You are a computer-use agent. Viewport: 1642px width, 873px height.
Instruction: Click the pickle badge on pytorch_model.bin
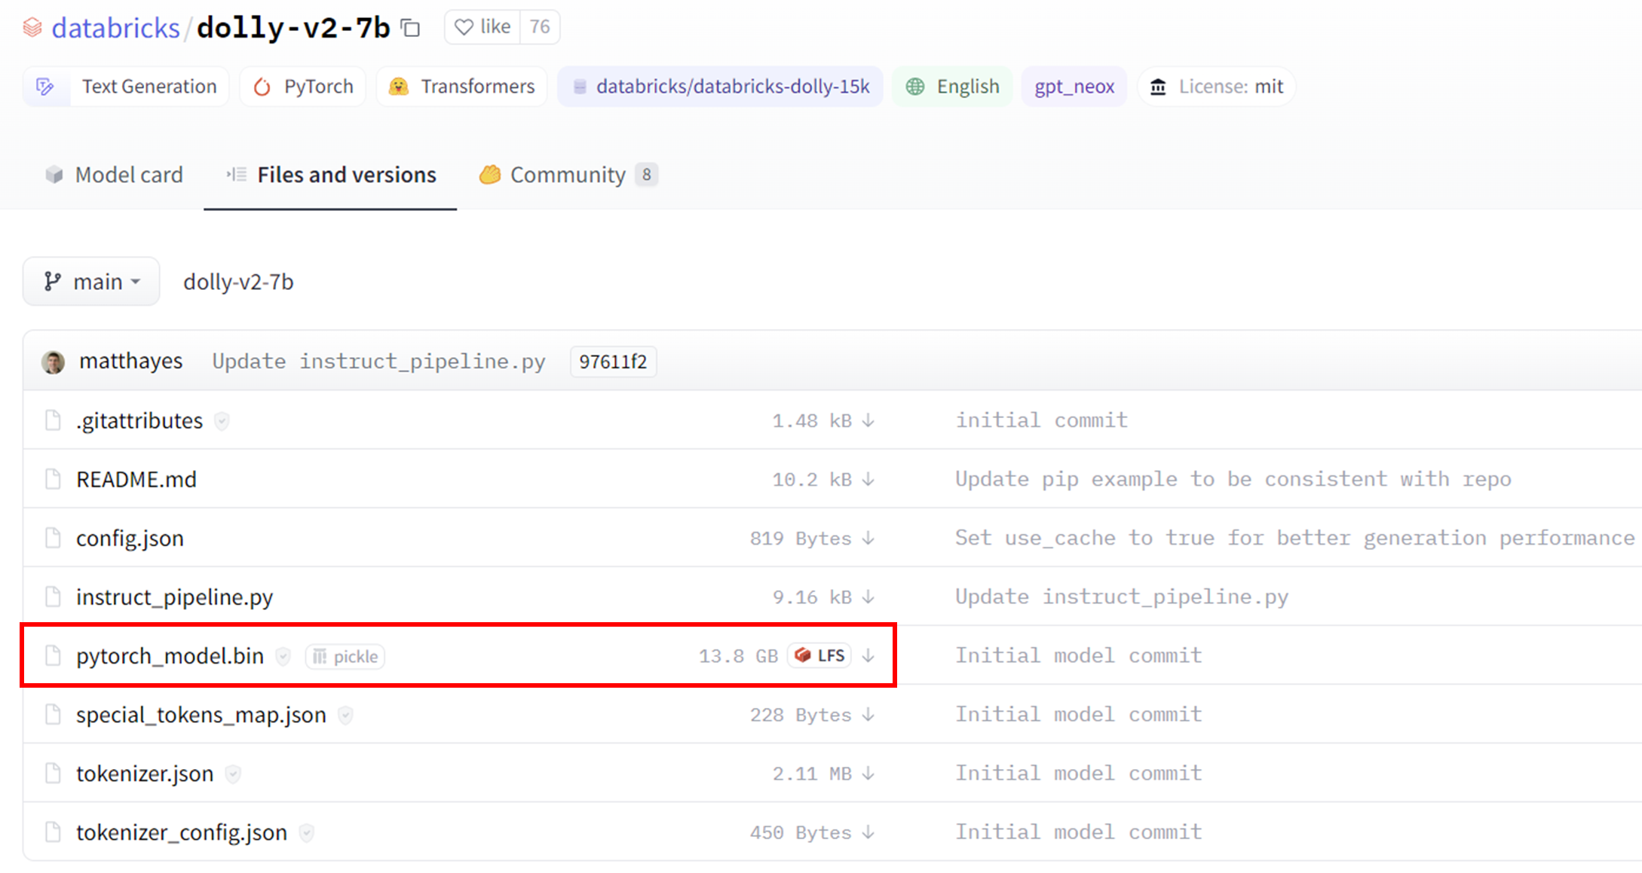click(x=345, y=657)
